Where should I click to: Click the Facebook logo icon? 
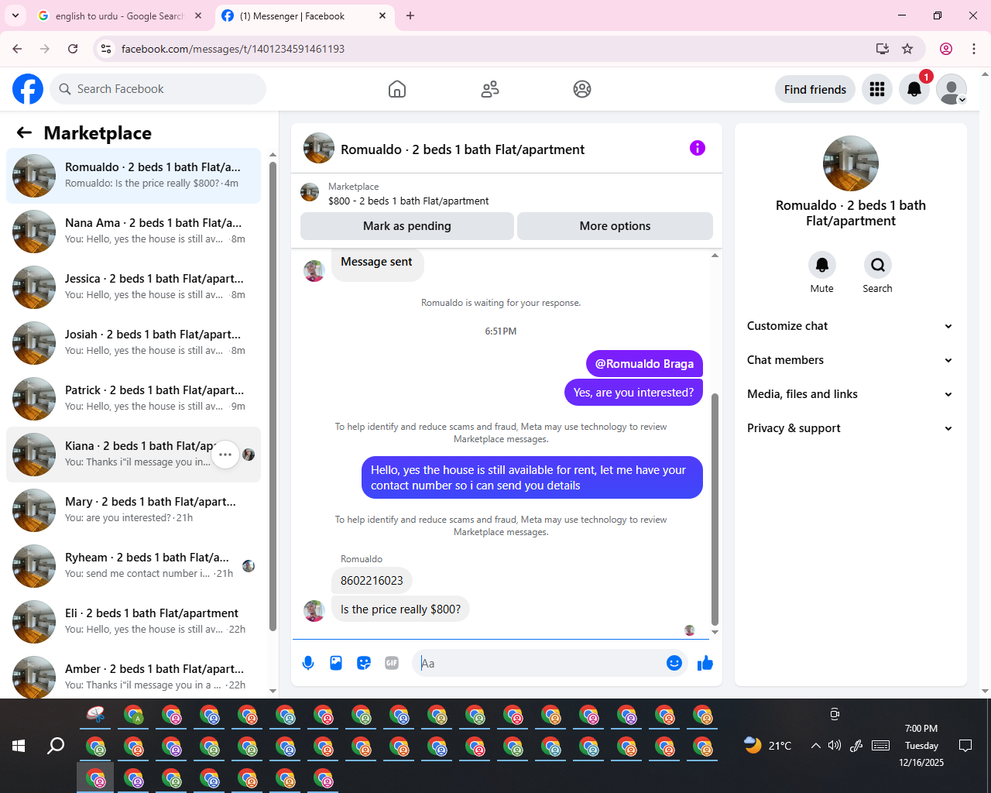coord(28,89)
